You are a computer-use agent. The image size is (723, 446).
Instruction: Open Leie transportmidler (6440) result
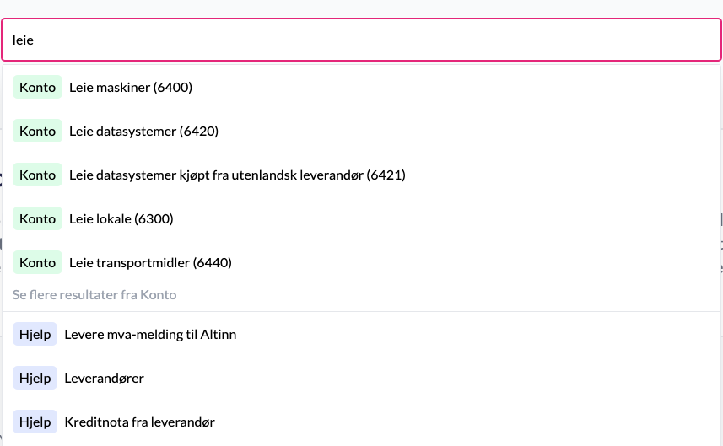pos(150,263)
